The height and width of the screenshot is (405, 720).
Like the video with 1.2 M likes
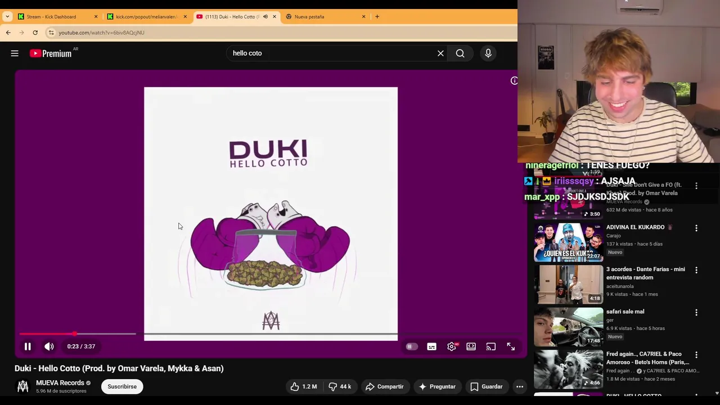(x=304, y=386)
